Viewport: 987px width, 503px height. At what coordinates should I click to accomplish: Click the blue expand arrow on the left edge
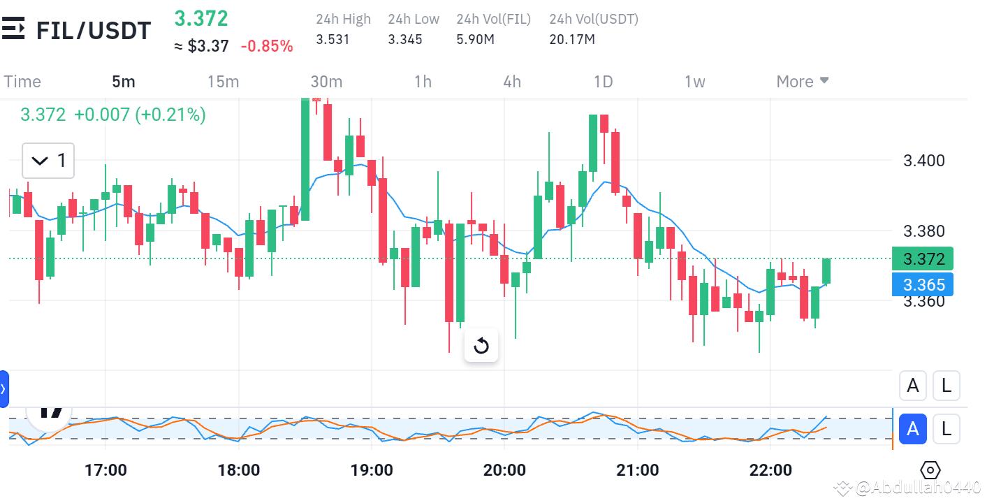click(4, 389)
